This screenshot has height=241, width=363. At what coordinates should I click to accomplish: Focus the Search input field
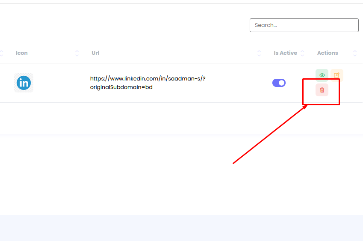pyautogui.click(x=304, y=25)
